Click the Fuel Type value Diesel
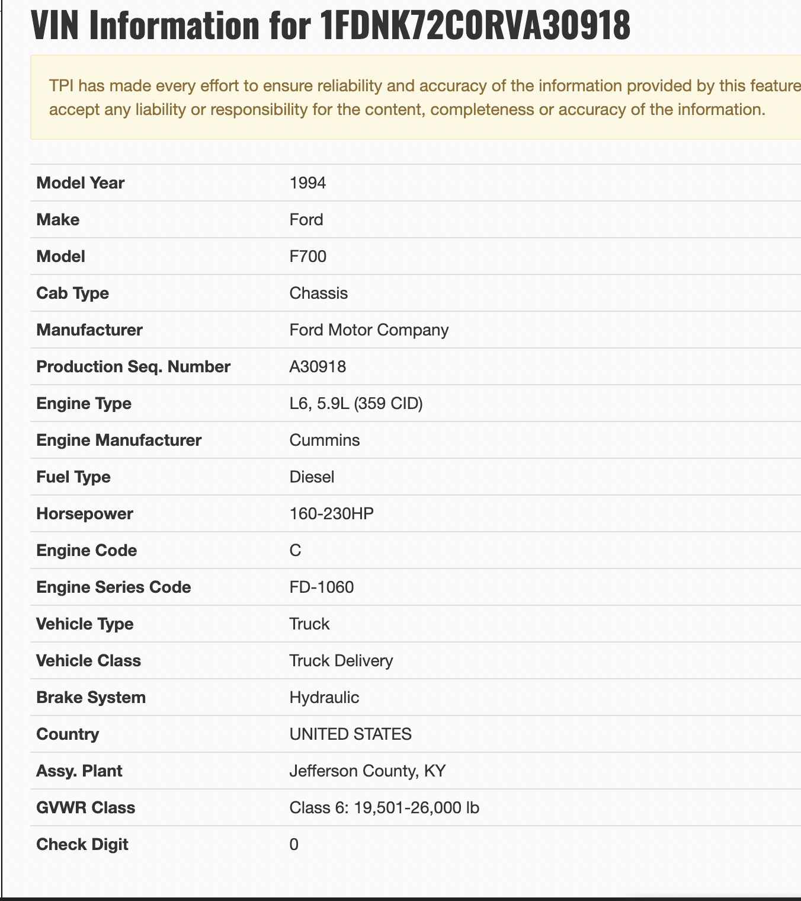Viewport: 801px width, 901px height. [x=312, y=477]
